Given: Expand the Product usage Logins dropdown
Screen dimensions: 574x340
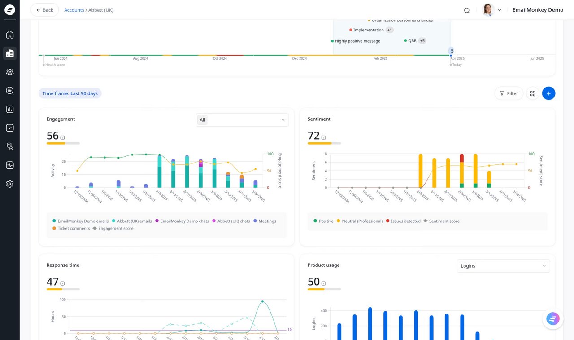Looking at the screenshot, I should click(503, 266).
